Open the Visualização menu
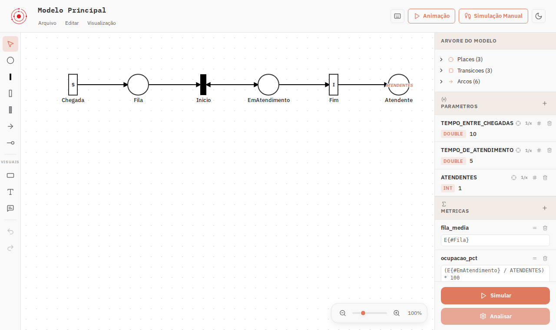The width and height of the screenshot is (556, 330). click(102, 23)
